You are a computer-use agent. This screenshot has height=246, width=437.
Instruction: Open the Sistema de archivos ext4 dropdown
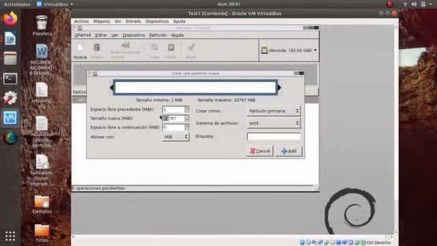coord(273,123)
